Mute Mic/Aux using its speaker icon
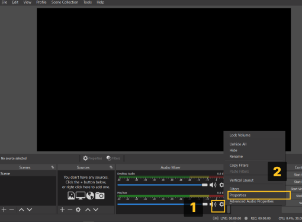The image size is (302, 222). point(214,204)
